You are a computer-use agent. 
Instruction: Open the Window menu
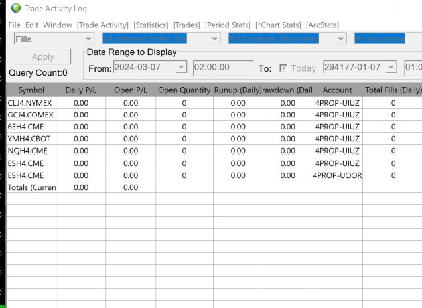click(x=58, y=25)
